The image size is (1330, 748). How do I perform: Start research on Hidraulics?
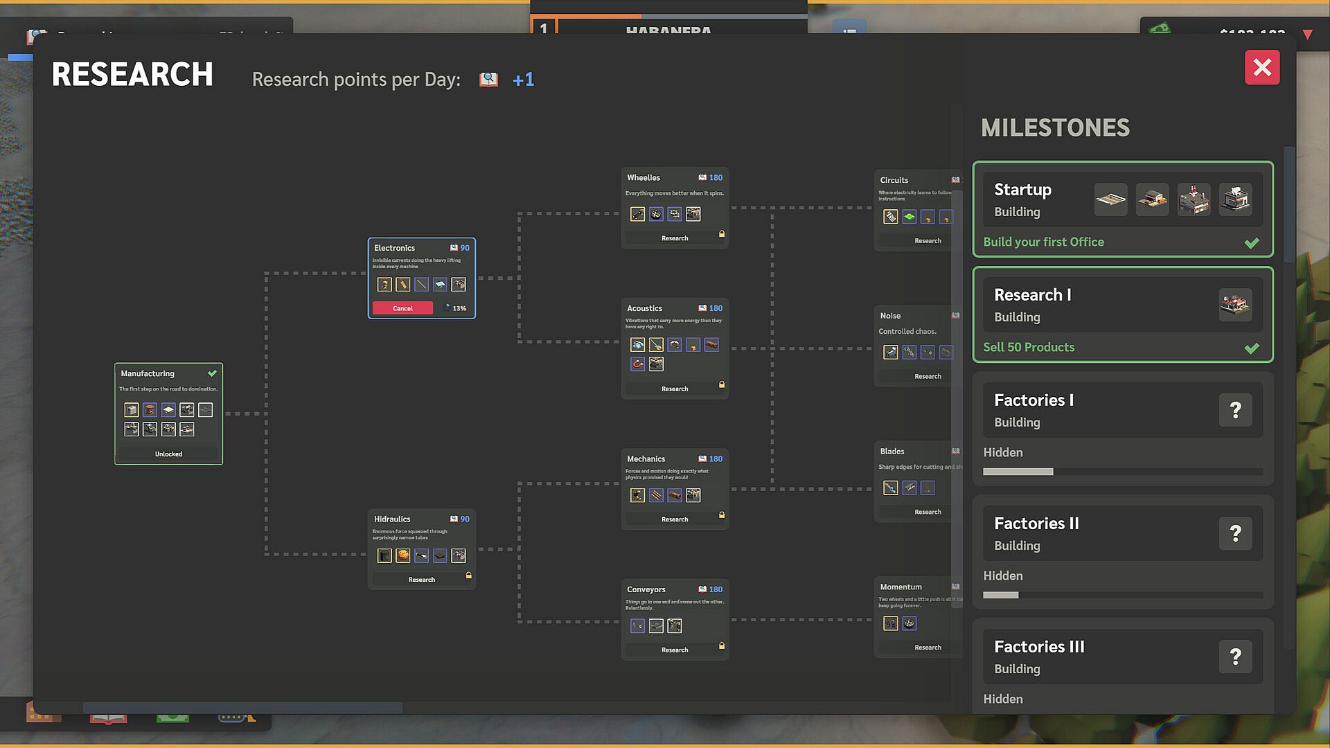(422, 580)
